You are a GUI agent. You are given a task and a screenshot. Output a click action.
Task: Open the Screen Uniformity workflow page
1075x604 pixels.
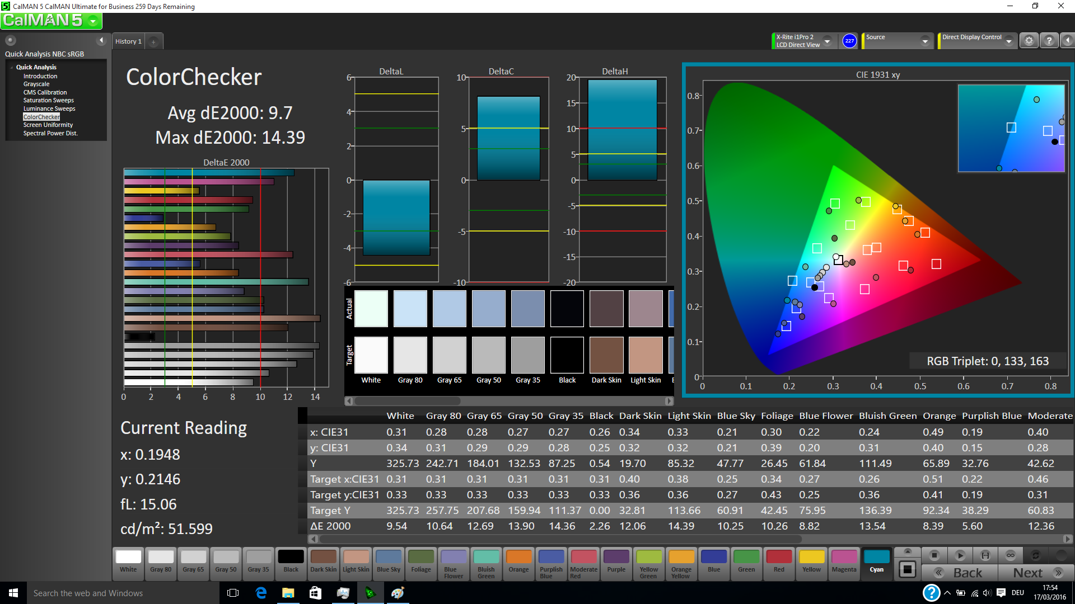[x=48, y=125]
